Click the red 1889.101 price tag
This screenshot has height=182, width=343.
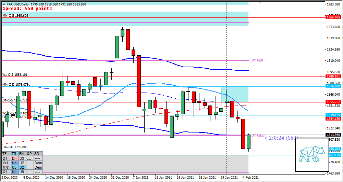(333, 77)
